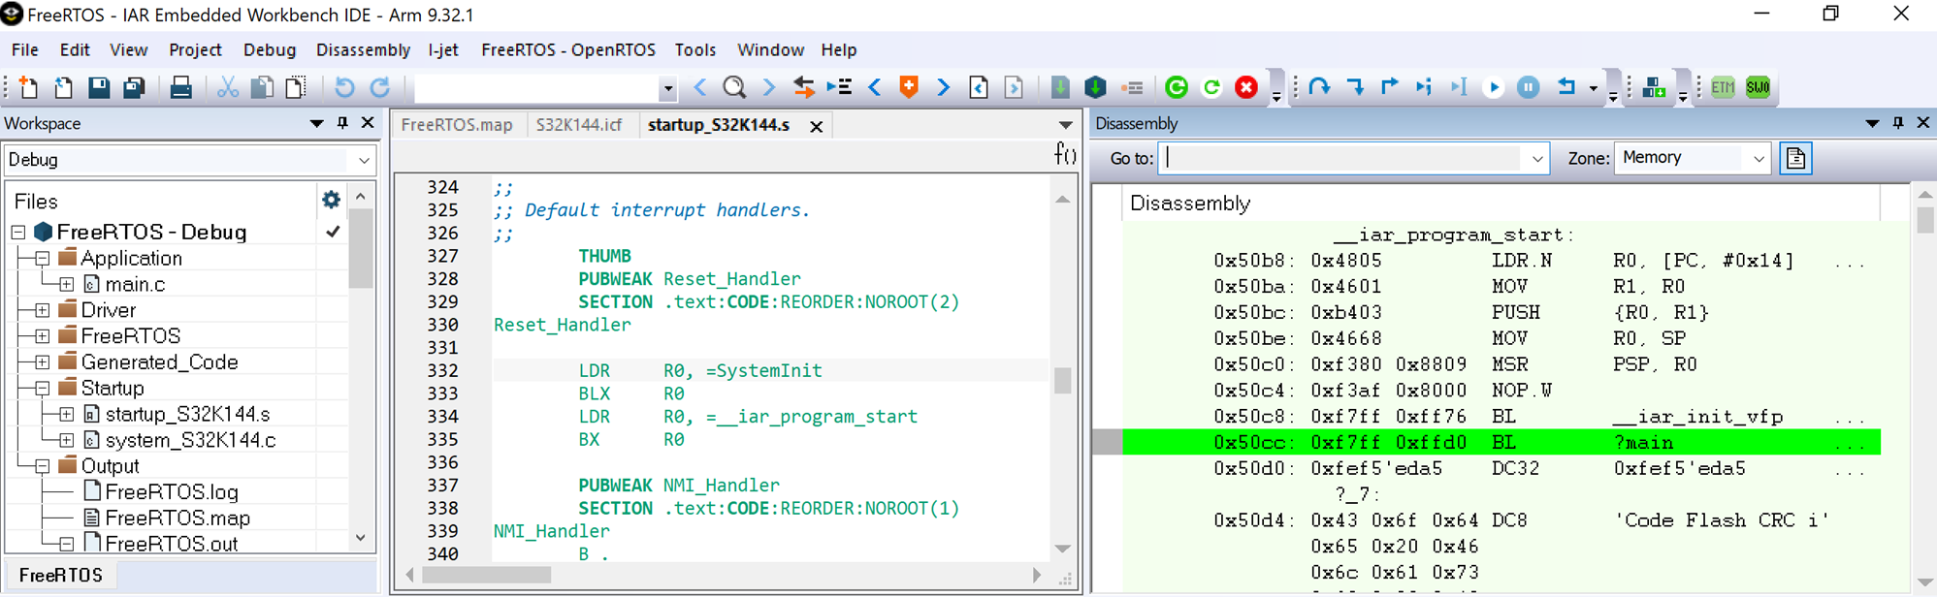Viewport: 1937px width, 597px height.
Task: Click Download and Debug hexagon icon
Action: (1095, 87)
